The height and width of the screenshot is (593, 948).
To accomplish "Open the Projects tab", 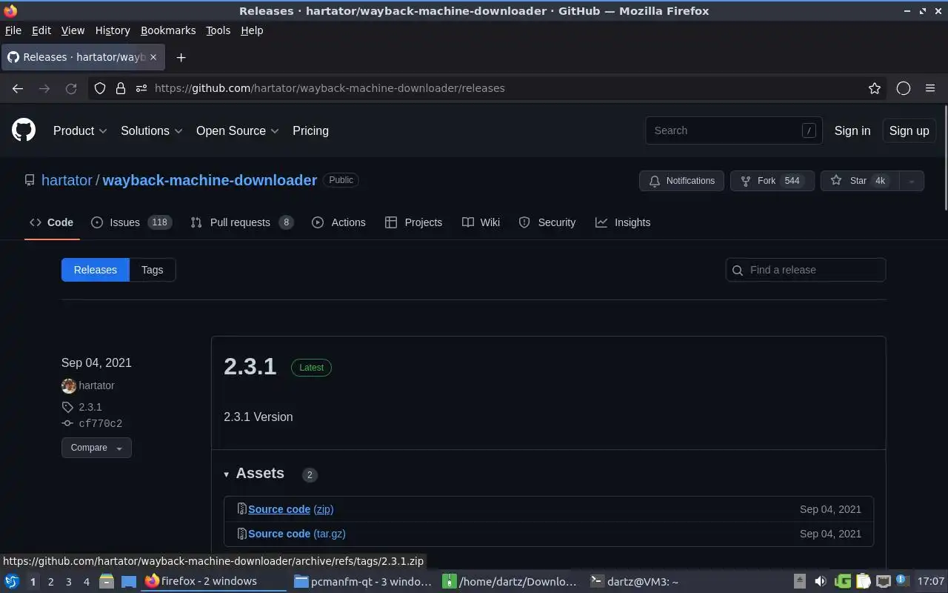I will click(x=413, y=222).
